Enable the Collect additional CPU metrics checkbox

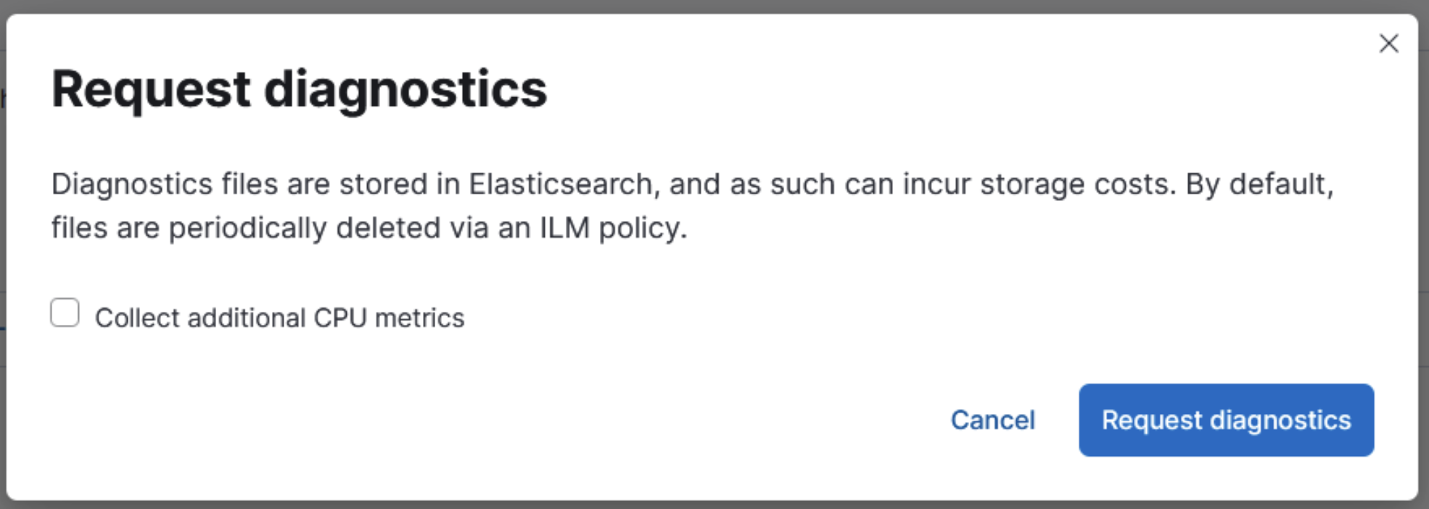[65, 313]
